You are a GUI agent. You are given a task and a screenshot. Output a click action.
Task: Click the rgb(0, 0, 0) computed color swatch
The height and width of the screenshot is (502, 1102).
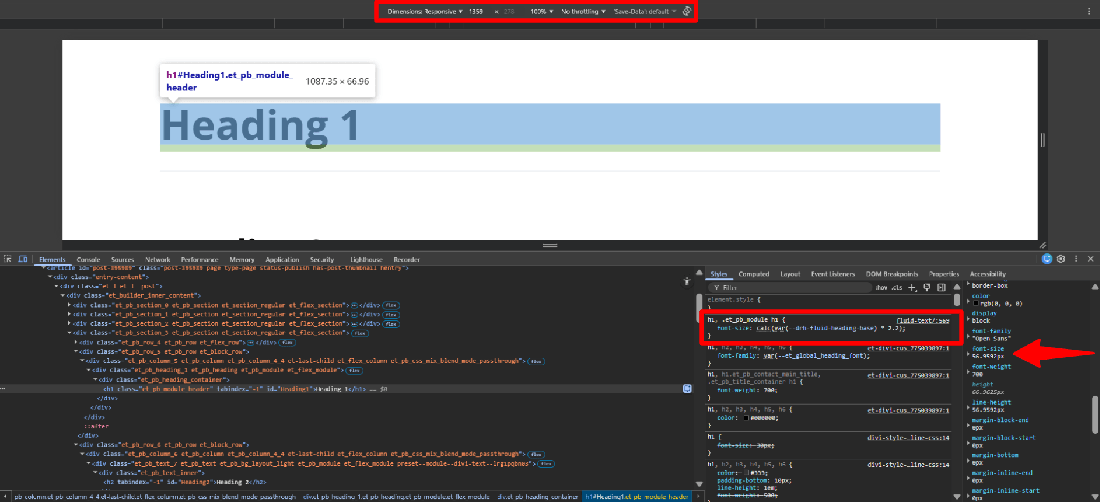976,304
